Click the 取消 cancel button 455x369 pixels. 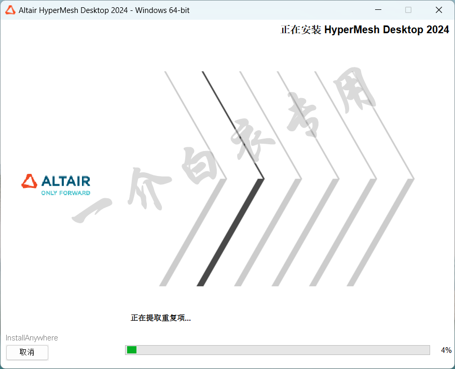click(27, 352)
